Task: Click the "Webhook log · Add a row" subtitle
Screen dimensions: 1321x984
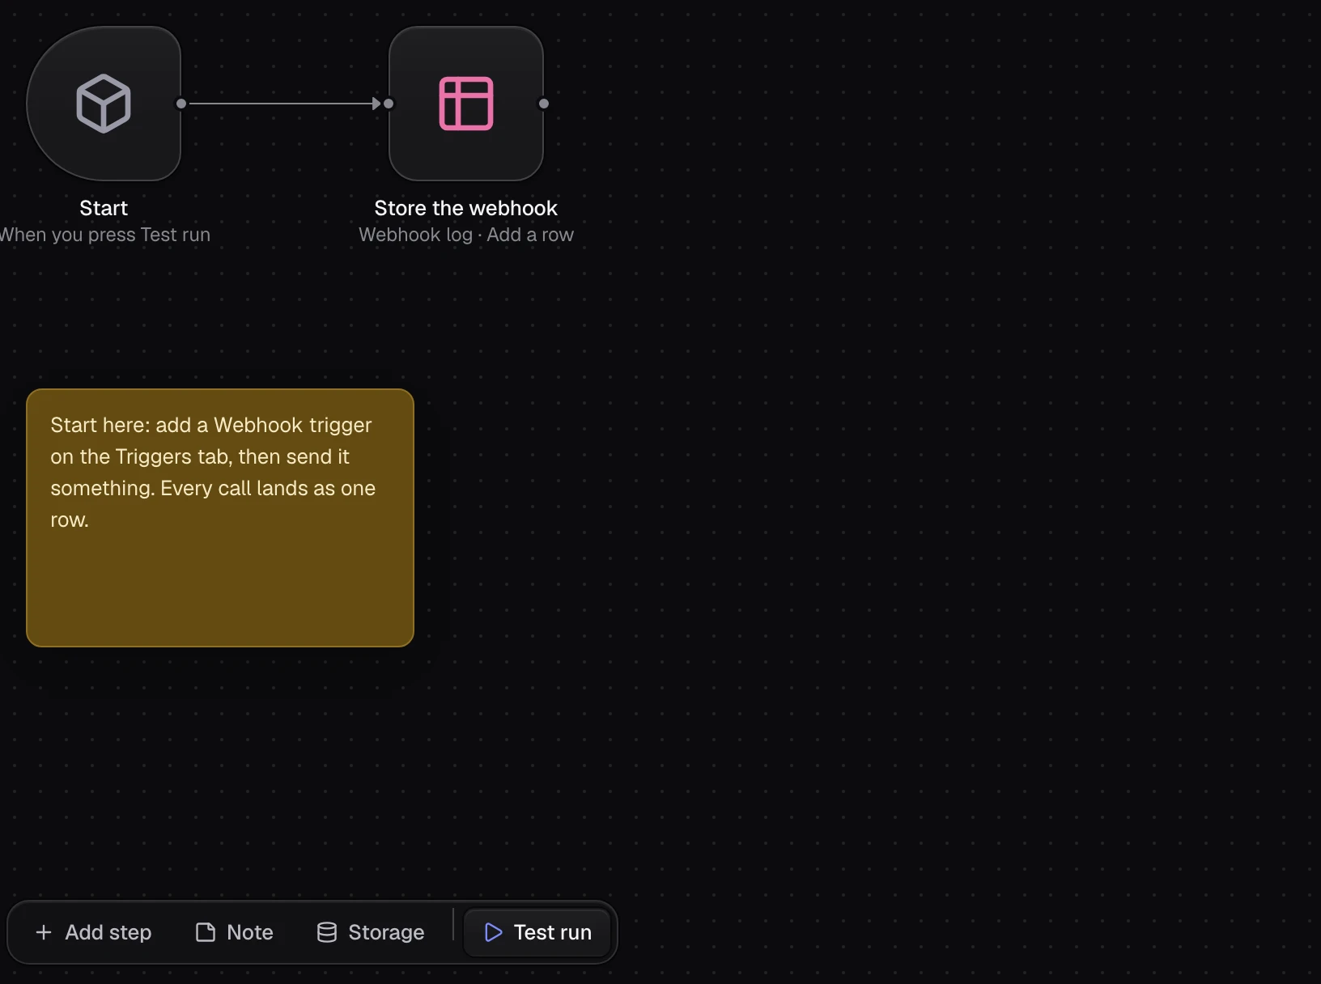Action: point(466,235)
